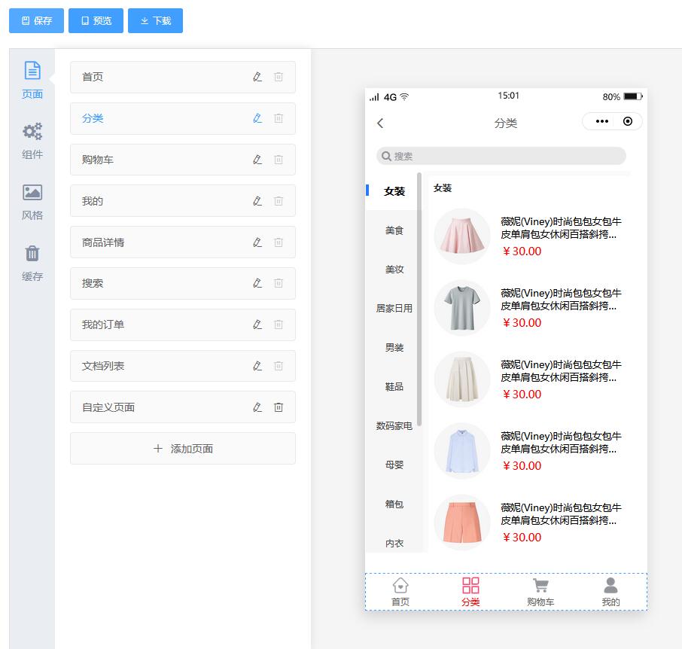This screenshot has width=682, height=649.
Task: Open the three-dot menu in phone preview
Action: (602, 121)
